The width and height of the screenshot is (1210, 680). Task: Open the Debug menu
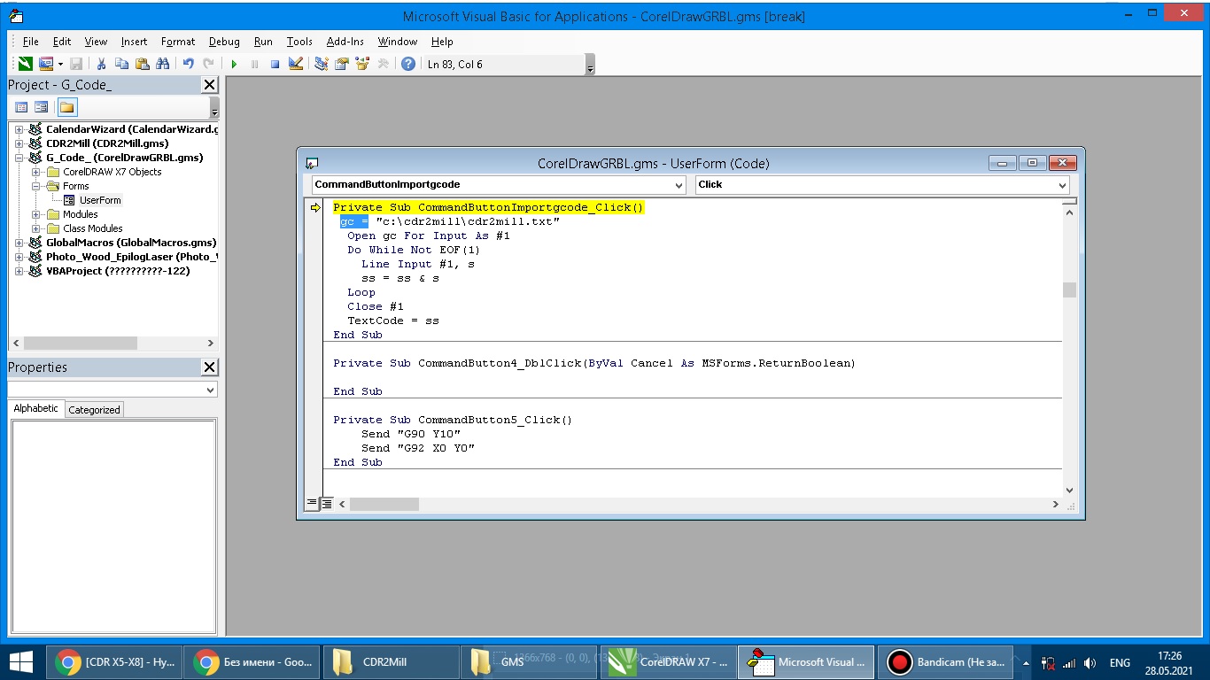click(224, 42)
